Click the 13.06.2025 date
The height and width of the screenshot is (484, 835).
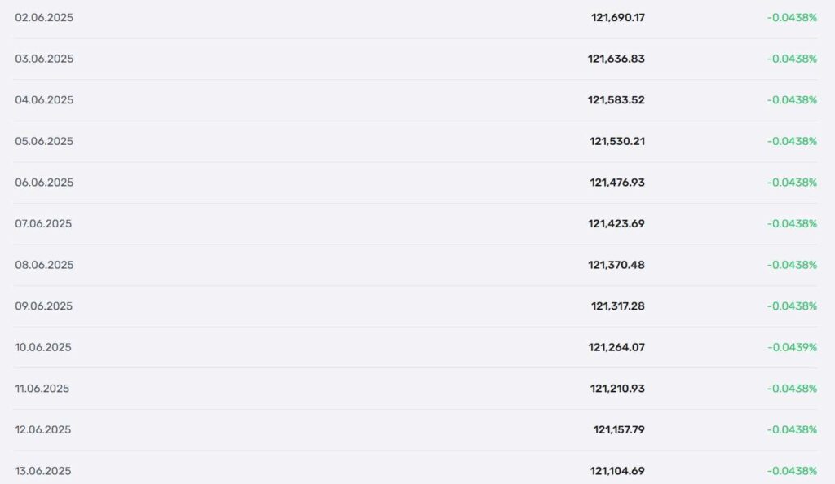42,471
